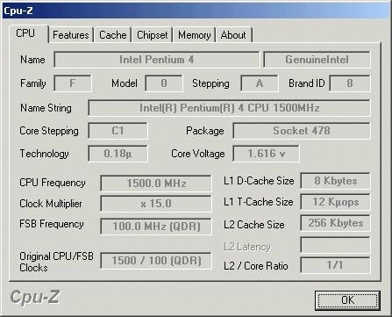Switch to the CPU tab
The height and width of the screenshot is (317, 392).
28,33
